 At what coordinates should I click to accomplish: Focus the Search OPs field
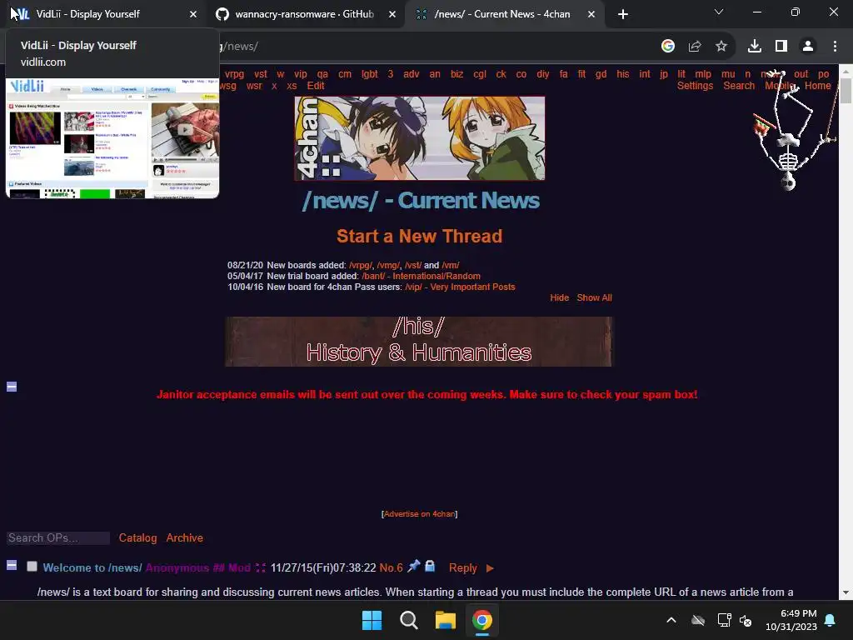tap(57, 537)
